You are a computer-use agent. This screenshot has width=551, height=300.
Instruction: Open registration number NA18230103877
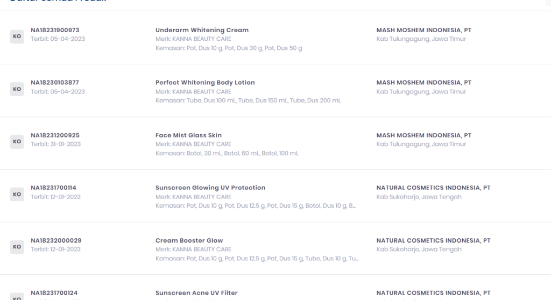tap(55, 82)
